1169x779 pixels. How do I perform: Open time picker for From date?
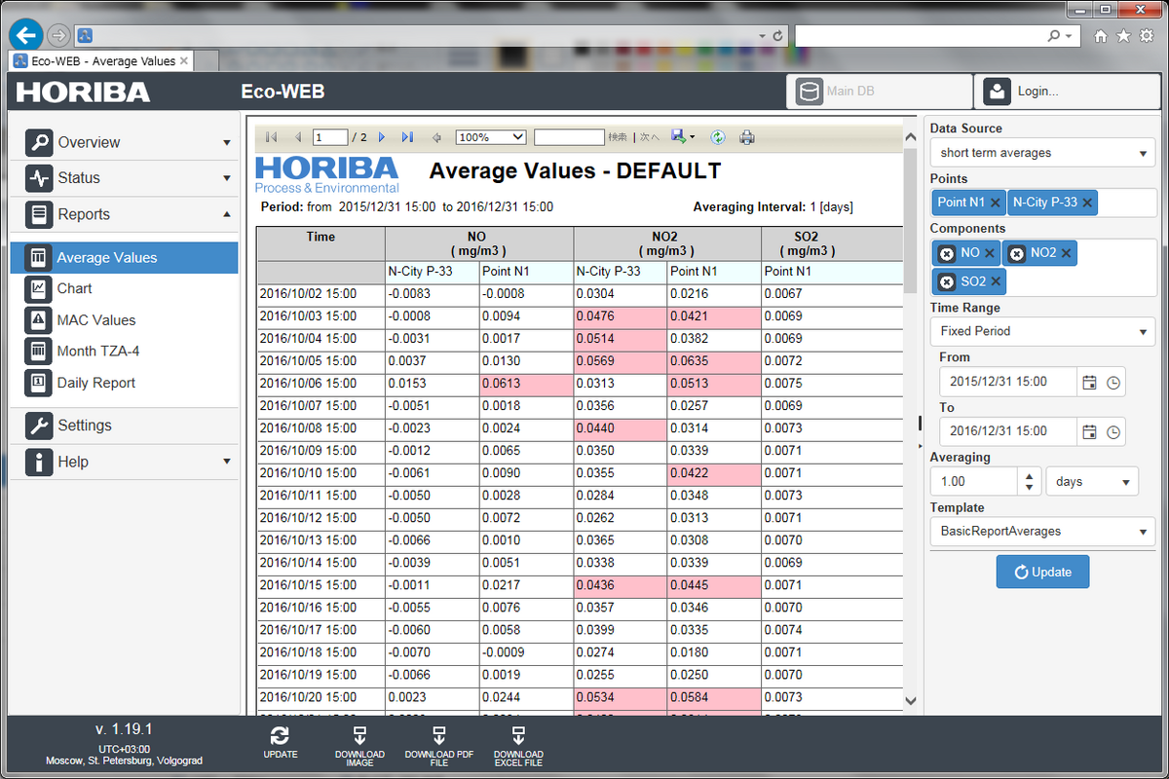pyautogui.click(x=1113, y=382)
